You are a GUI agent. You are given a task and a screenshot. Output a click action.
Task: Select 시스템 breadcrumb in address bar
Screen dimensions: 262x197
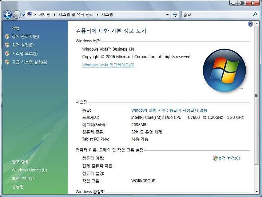[x=107, y=14]
